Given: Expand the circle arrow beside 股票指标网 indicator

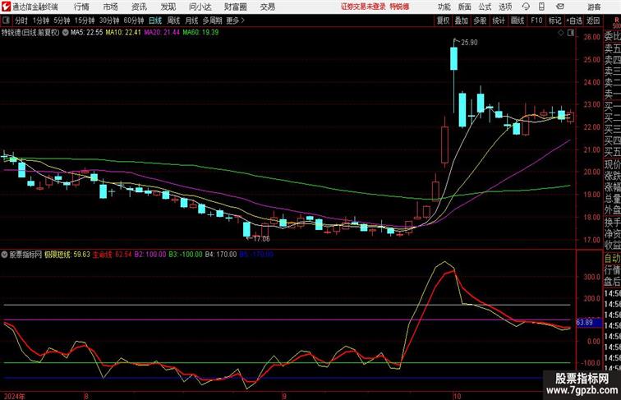Looking at the screenshot, I should [x=4, y=255].
